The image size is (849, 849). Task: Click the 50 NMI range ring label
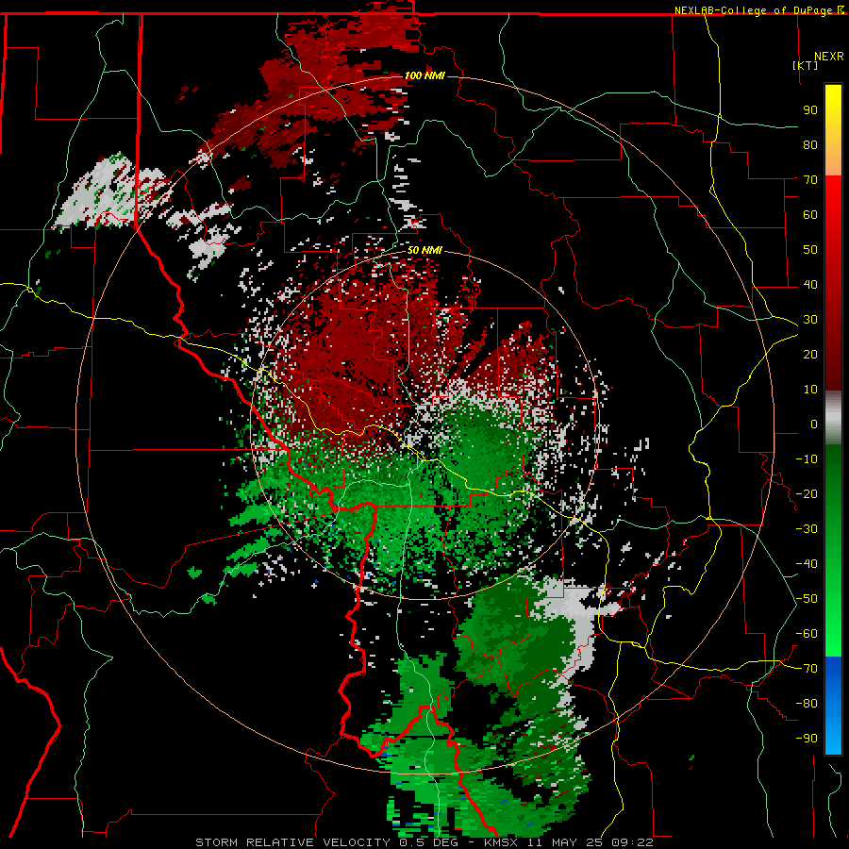coord(424,250)
